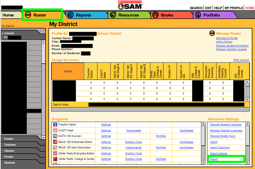Click Usage Summary table scroll up arrow
The image size is (255, 169).
(x=248, y=82)
